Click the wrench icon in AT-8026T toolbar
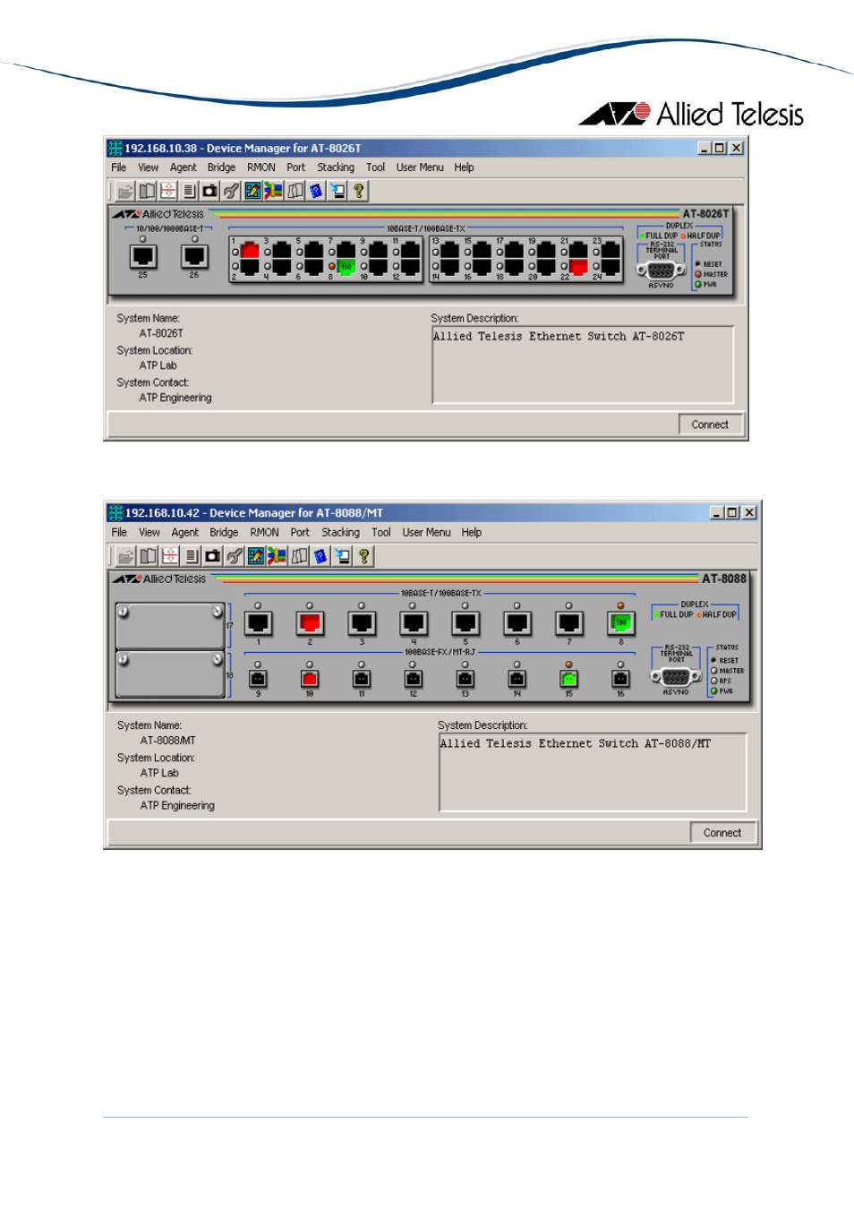The width and height of the screenshot is (854, 1209). (x=231, y=191)
